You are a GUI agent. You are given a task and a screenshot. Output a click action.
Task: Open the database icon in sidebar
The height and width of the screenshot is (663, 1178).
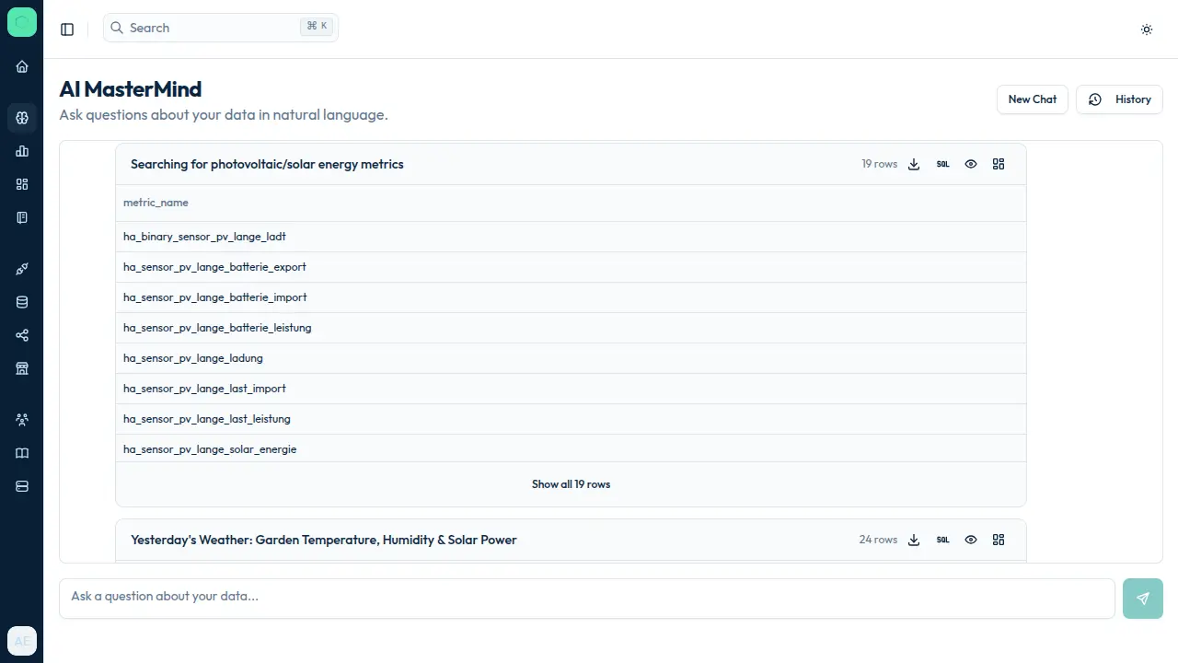click(x=22, y=302)
